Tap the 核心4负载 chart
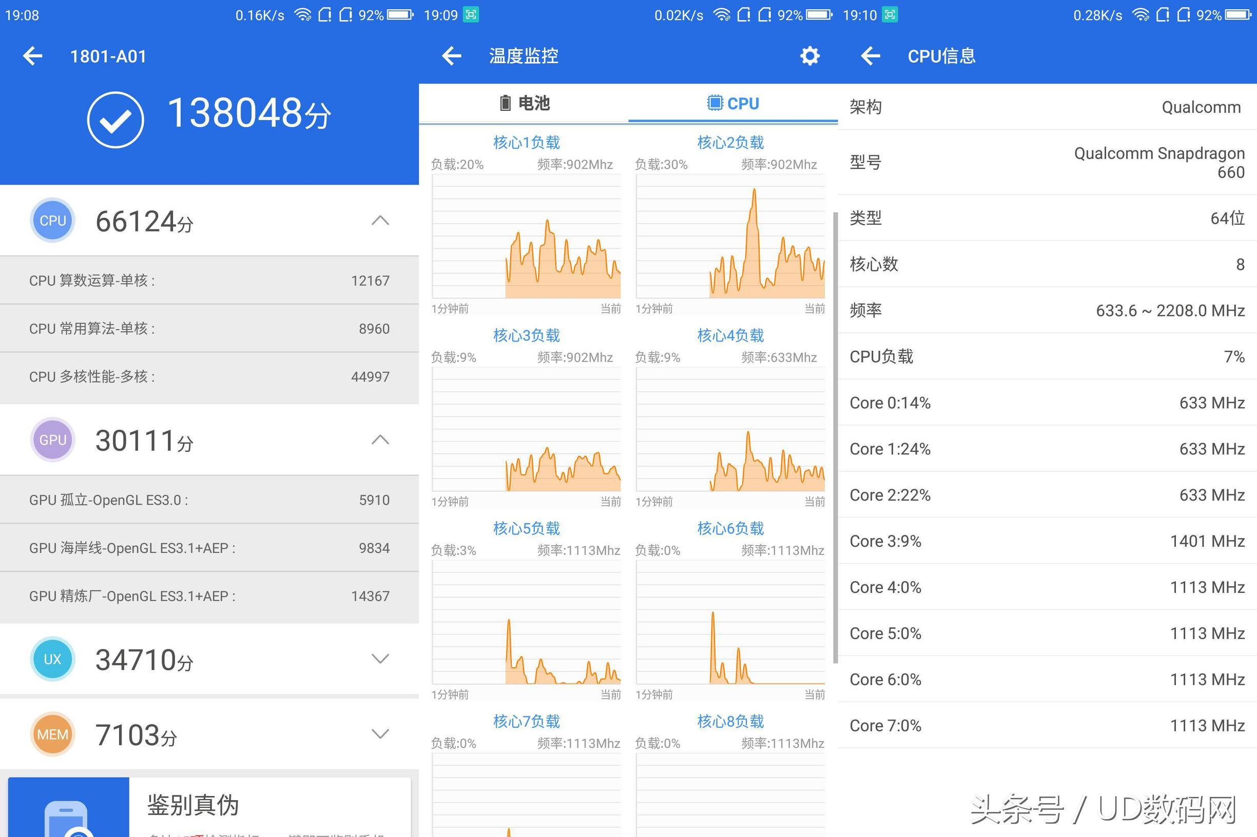This screenshot has width=1257, height=837. [730, 429]
